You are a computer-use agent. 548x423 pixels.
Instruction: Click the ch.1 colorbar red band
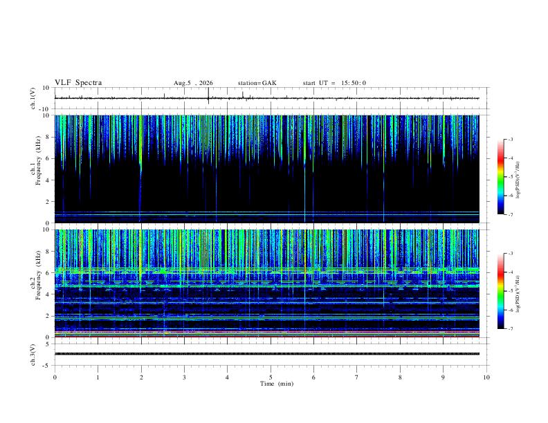click(500, 158)
